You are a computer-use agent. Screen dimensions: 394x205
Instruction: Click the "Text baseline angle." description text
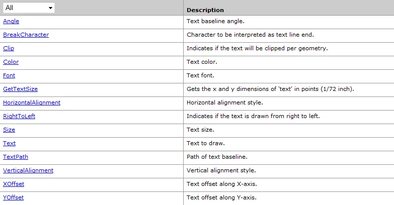215,21
